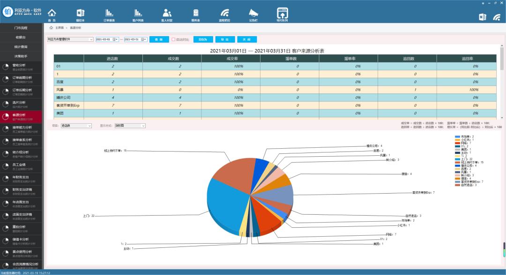This screenshot has height=275, width=506.
Task: Enable the 启动对比 checkbox
Action: [x=173, y=39]
